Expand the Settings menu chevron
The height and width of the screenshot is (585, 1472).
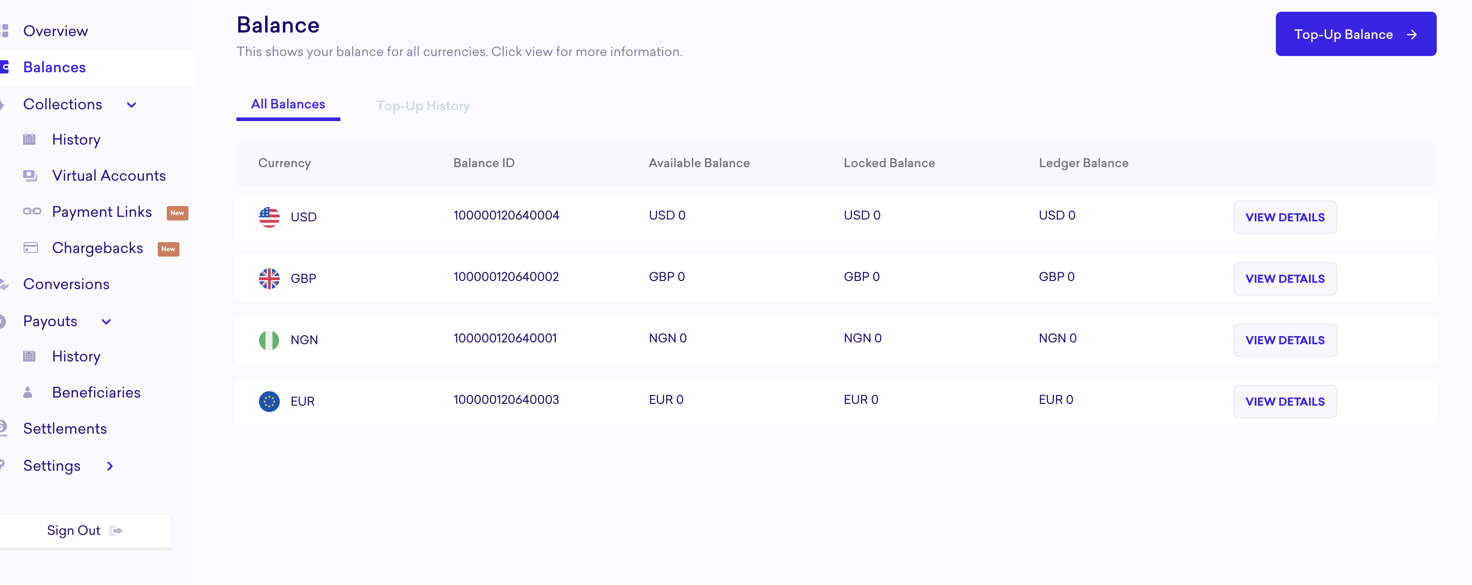point(110,466)
